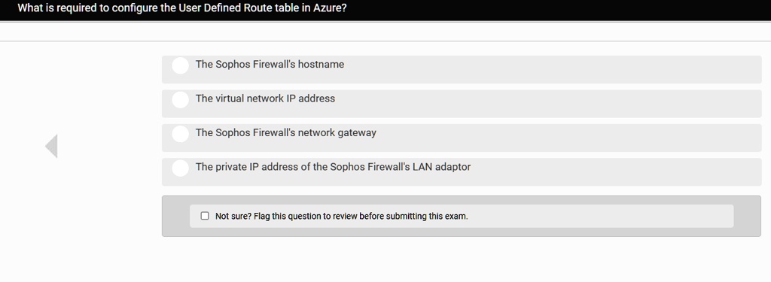The image size is (771, 282).
Task: Click "The virtual network IP address" answer text
Action: click(x=266, y=99)
